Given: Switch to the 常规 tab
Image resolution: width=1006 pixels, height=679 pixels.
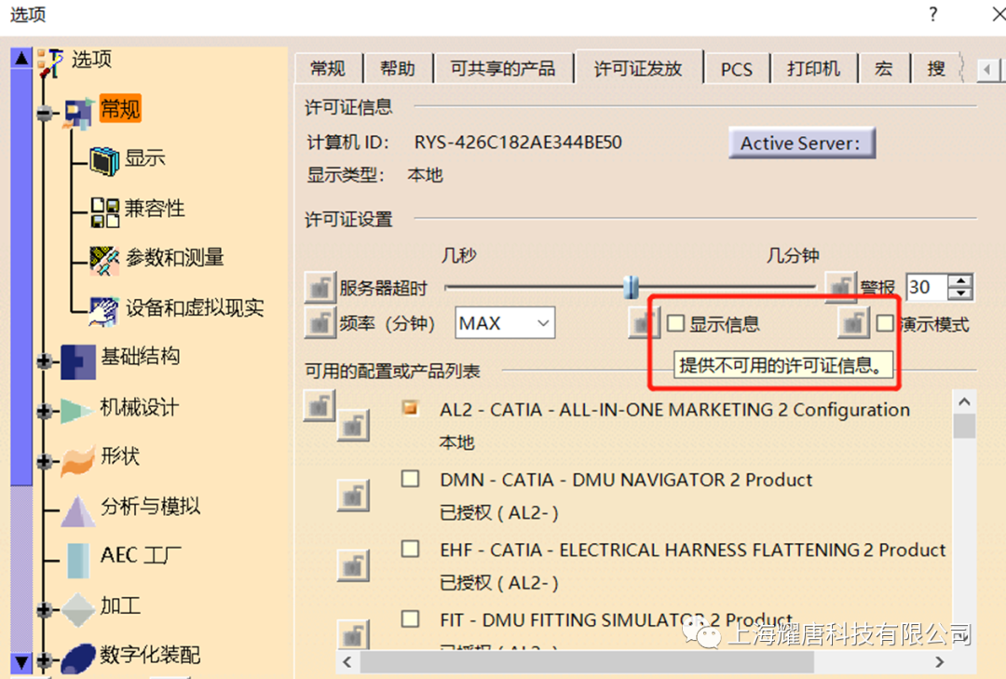Looking at the screenshot, I should (328, 69).
